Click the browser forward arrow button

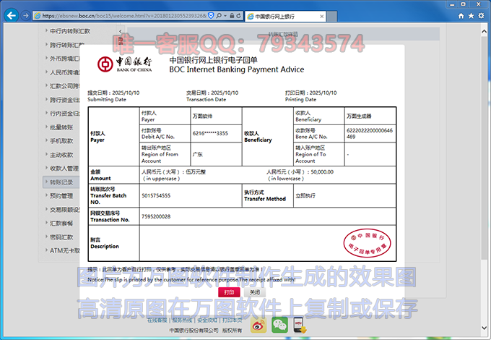tap(25, 14)
